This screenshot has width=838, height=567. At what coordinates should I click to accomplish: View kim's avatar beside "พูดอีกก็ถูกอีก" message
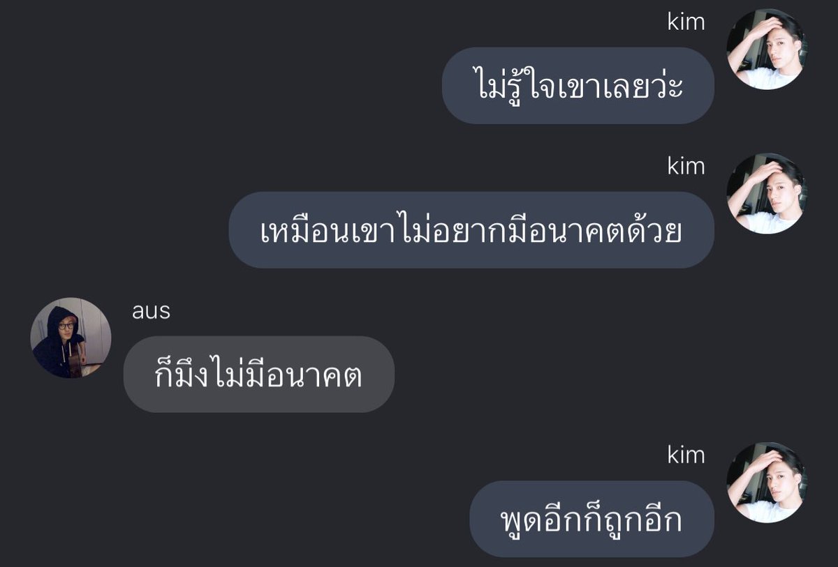[x=766, y=482]
